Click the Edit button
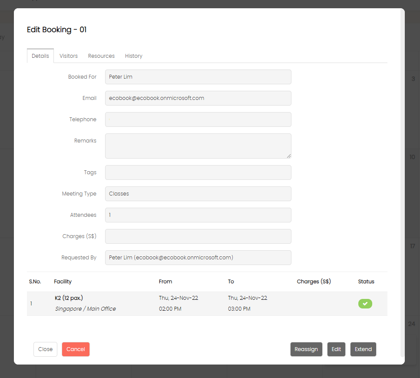Image resolution: width=420 pixels, height=378 pixels. [x=336, y=349]
